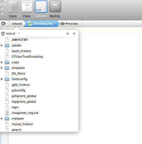Switch to the Preview tab

tap(69, 24)
